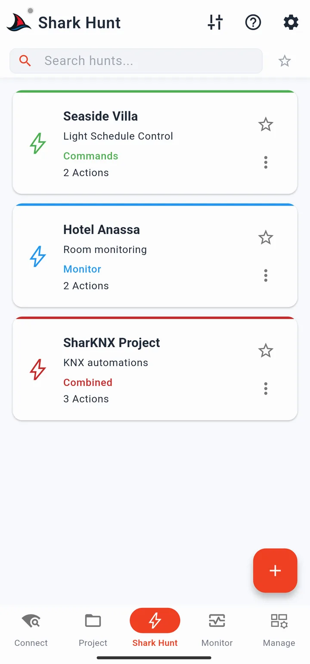Screen dimensions: 310x664
Task: Open three-dot menu for Hotel Anassa
Action: click(x=266, y=275)
